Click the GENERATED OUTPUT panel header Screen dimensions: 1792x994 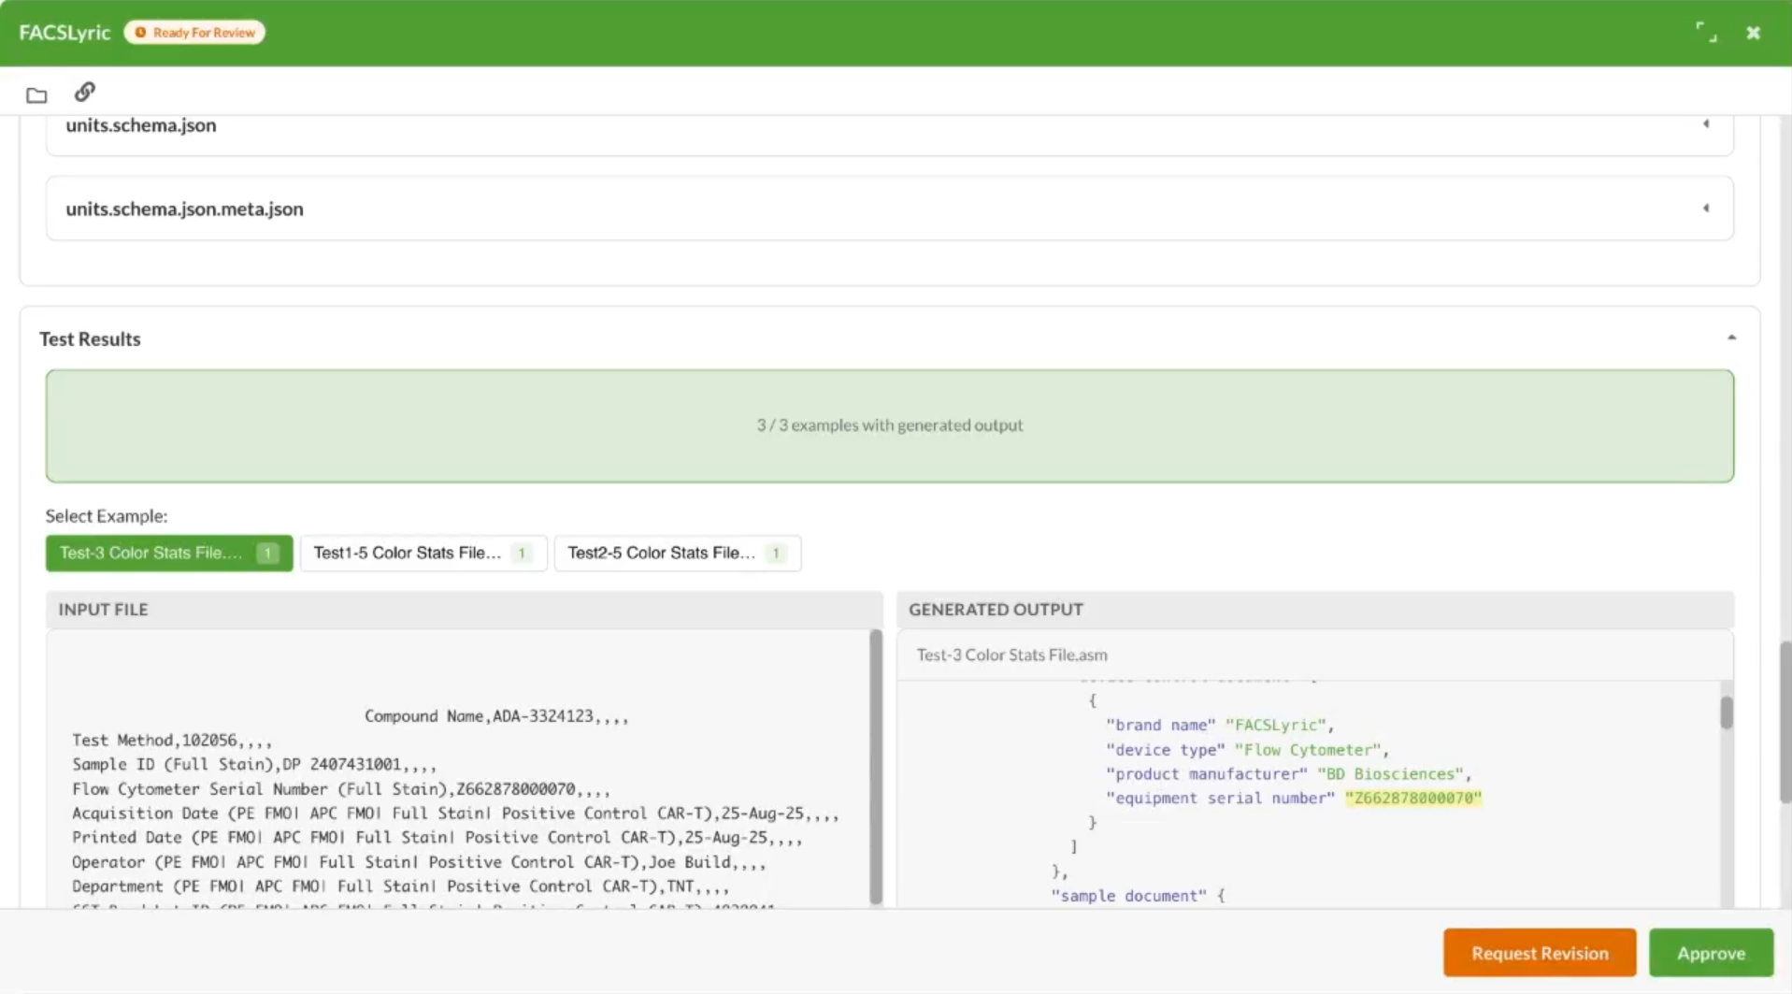(x=1315, y=610)
